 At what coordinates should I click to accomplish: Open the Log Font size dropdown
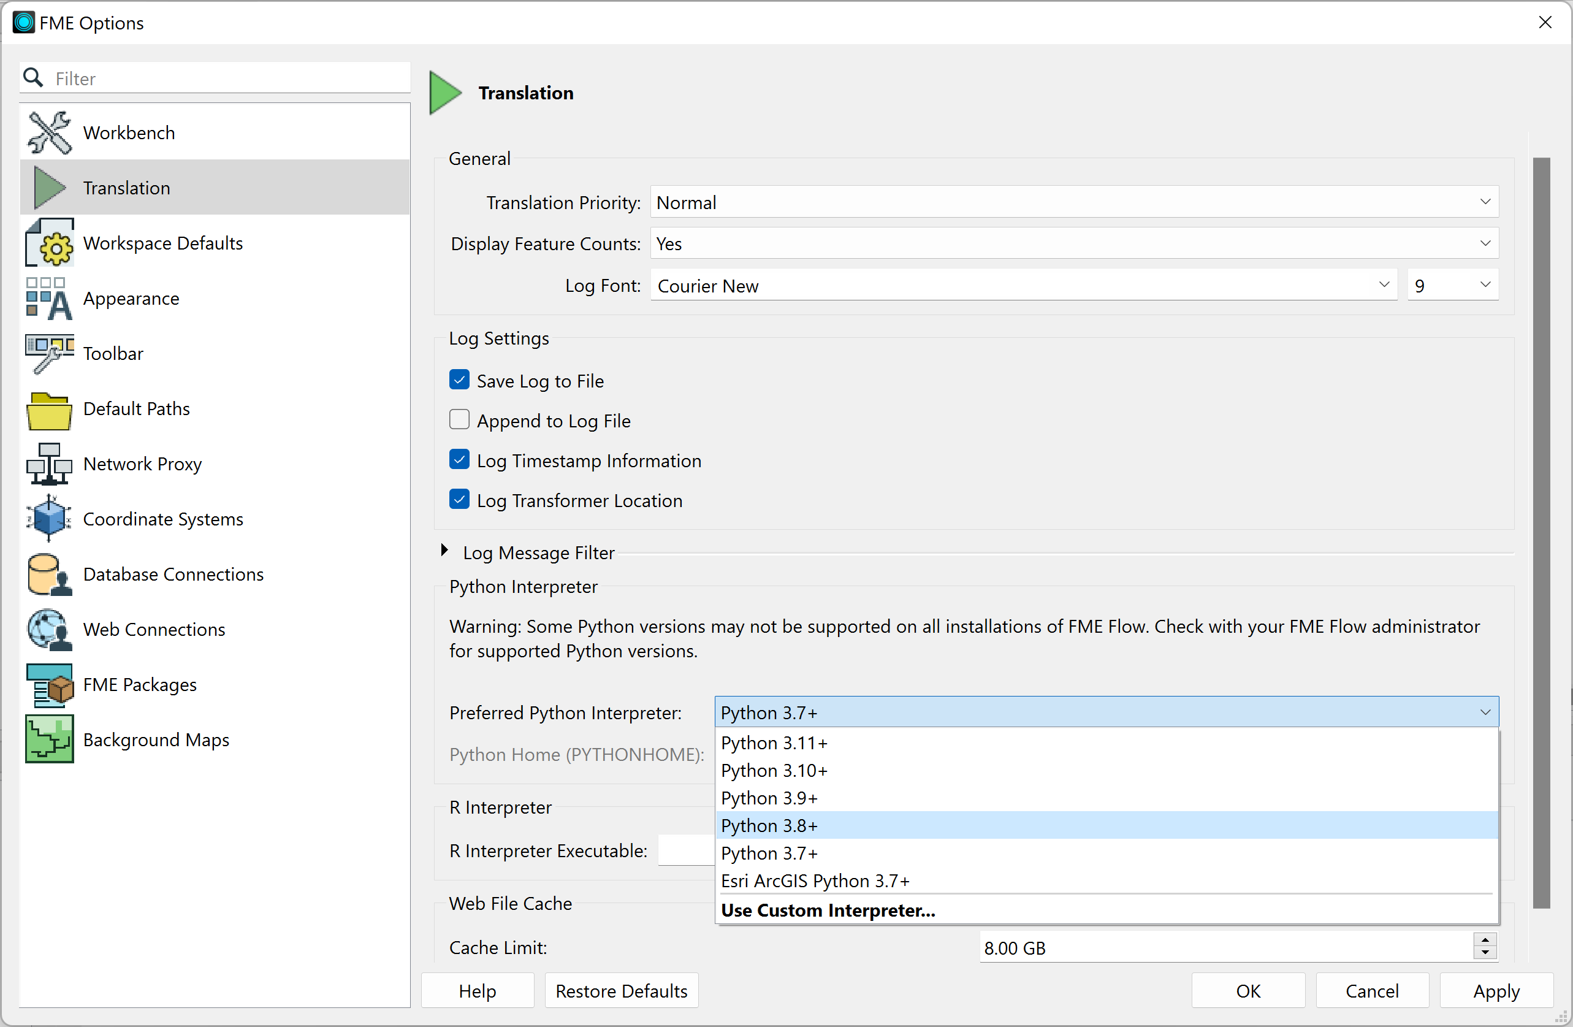pyautogui.click(x=1452, y=286)
